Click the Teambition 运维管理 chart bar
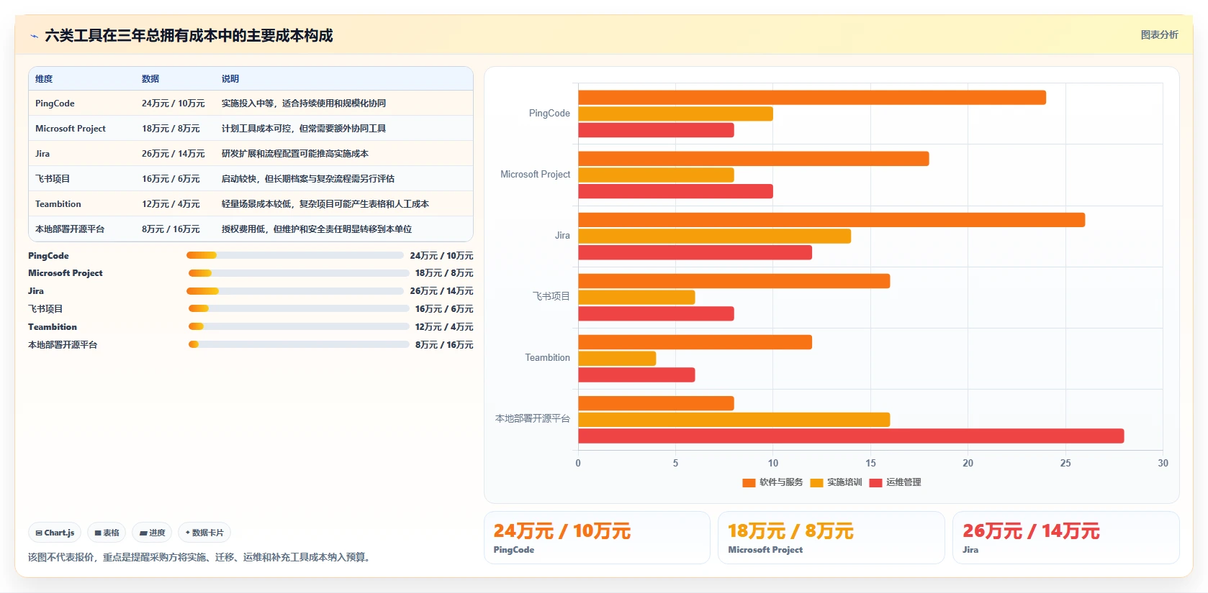Viewport: 1208px width, 593px height. coord(636,374)
